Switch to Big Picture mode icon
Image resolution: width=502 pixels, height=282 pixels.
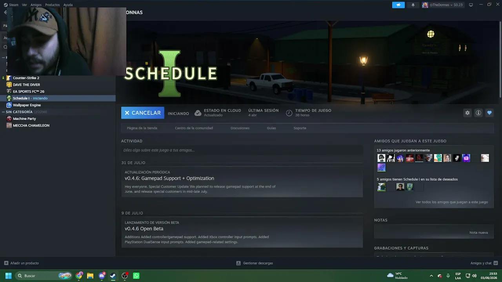coord(471,5)
